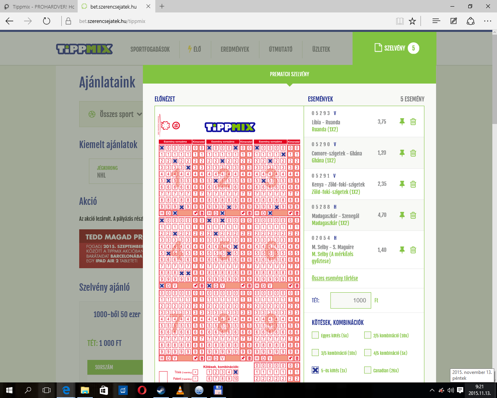Select Prematch szelvény tab
Screen dimensions: 497x398
coord(290,74)
